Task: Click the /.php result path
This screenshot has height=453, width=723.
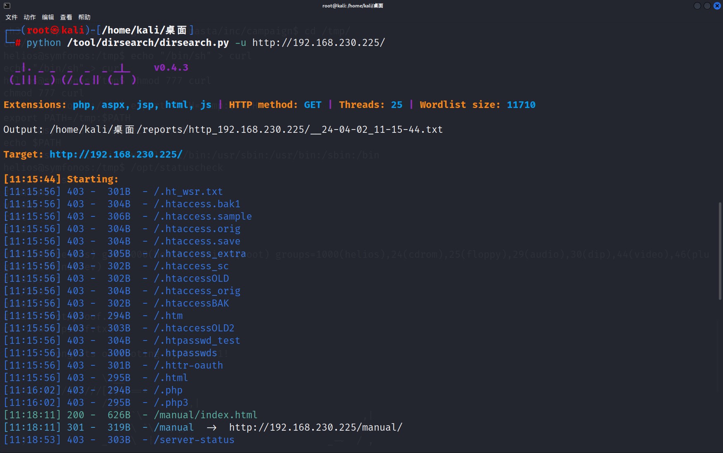Action: [x=168, y=390]
